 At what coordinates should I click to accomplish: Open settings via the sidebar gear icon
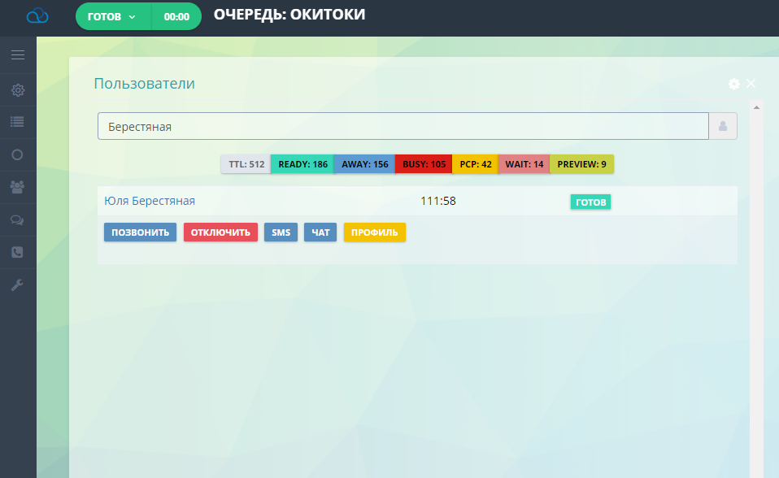click(18, 89)
